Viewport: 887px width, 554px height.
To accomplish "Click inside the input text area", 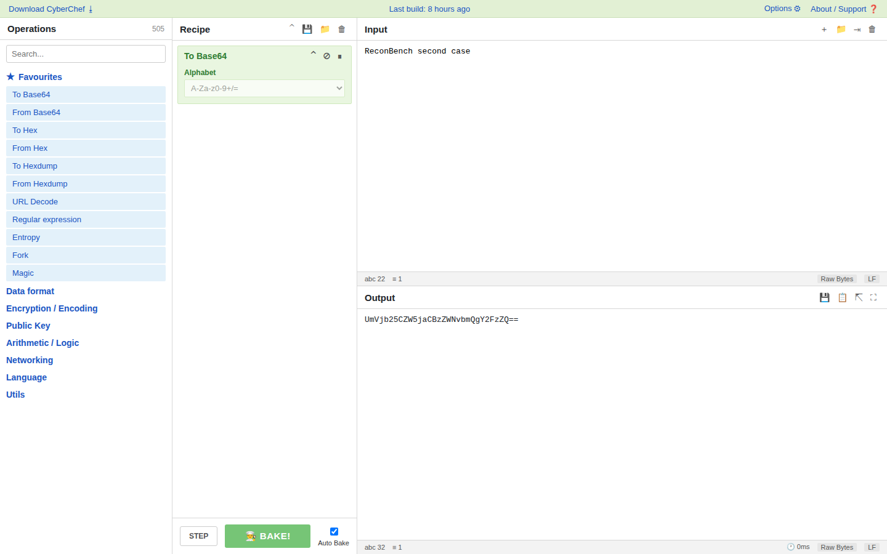I will tap(622, 156).
